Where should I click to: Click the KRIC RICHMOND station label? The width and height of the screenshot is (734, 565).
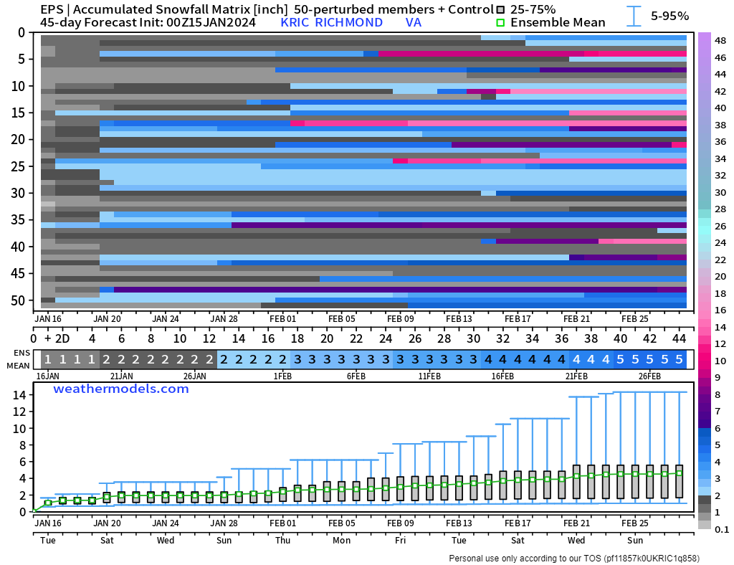331,22
